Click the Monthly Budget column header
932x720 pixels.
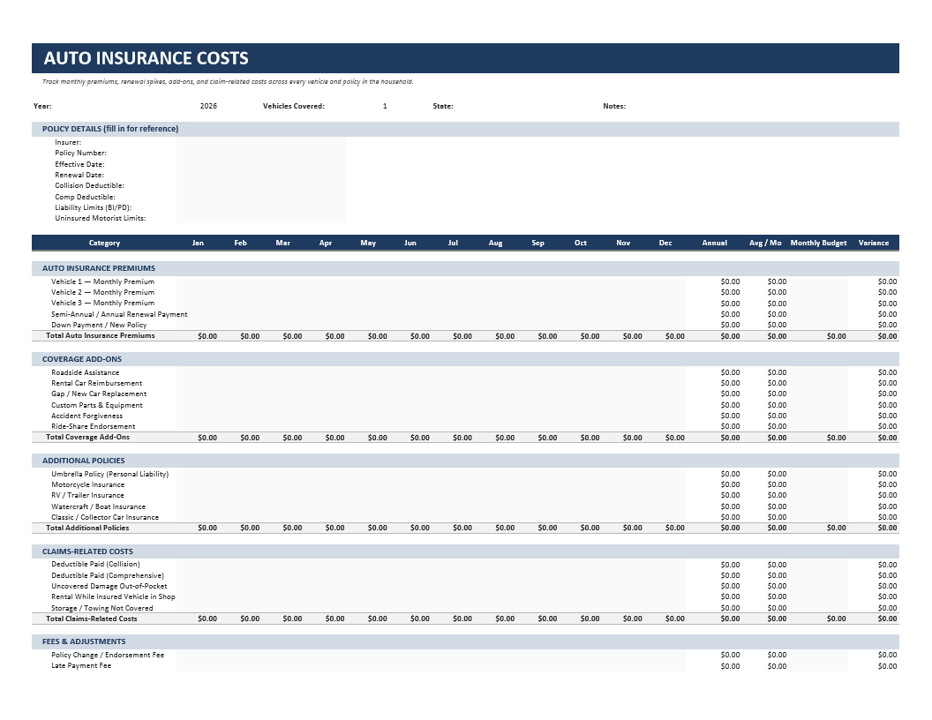pyautogui.click(x=818, y=243)
